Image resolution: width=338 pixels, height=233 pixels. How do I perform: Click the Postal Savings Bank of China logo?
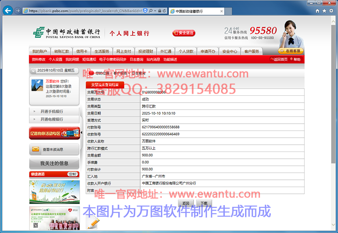tap(66, 33)
